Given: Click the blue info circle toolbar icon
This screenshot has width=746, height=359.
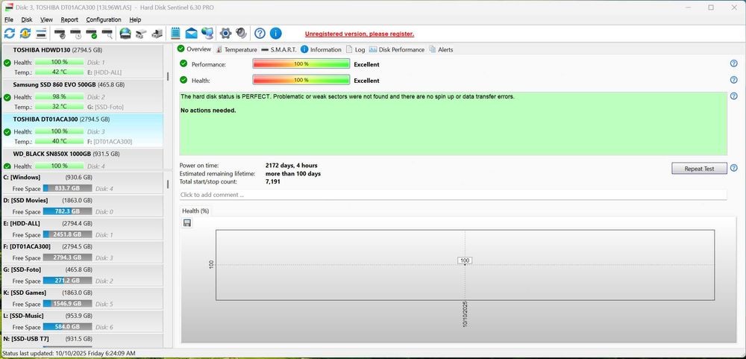Looking at the screenshot, I should (275, 34).
